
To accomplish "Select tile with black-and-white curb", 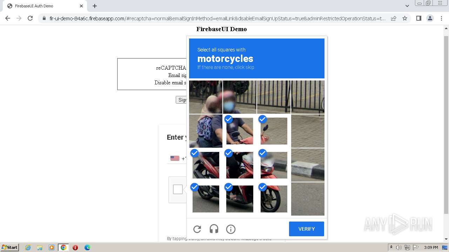I will [308, 165].
